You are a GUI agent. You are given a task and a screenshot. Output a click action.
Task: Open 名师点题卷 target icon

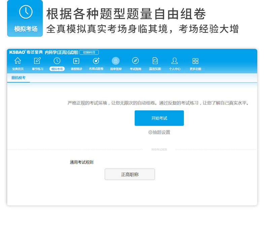[x=96, y=61]
